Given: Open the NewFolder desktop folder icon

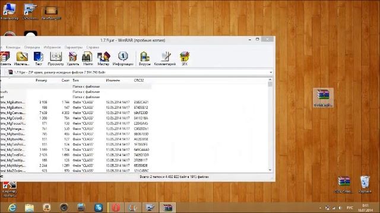Looking at the screenshot, I should pyautogui.click(x=51, y=12).
